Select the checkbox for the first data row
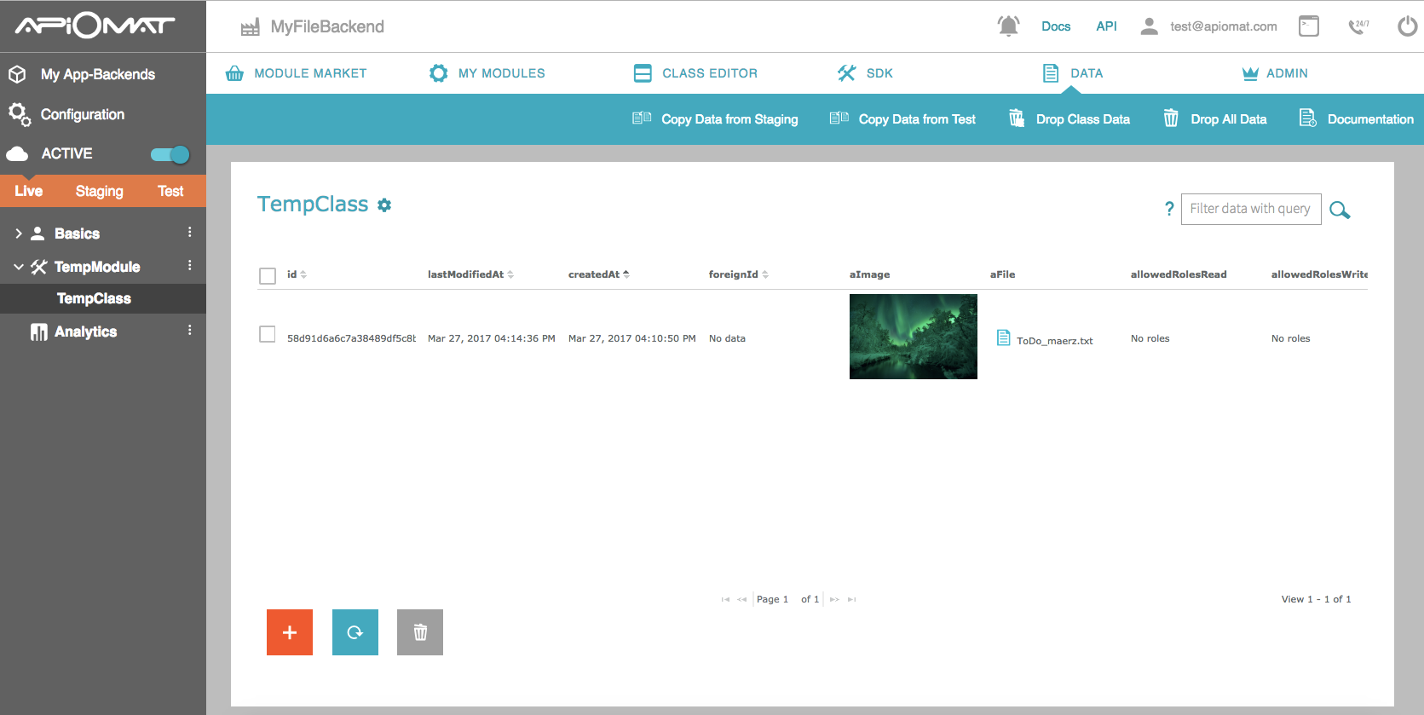 click(x=268, y=334)
